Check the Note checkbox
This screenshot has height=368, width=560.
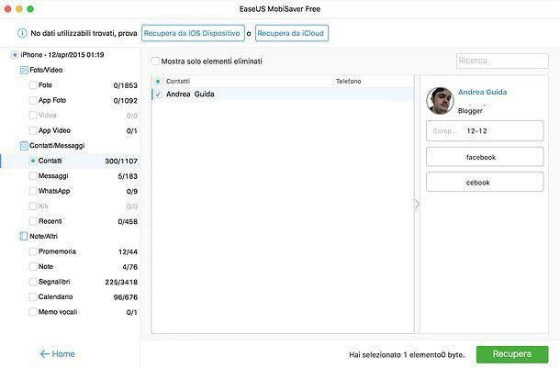(x=33, y=267)
